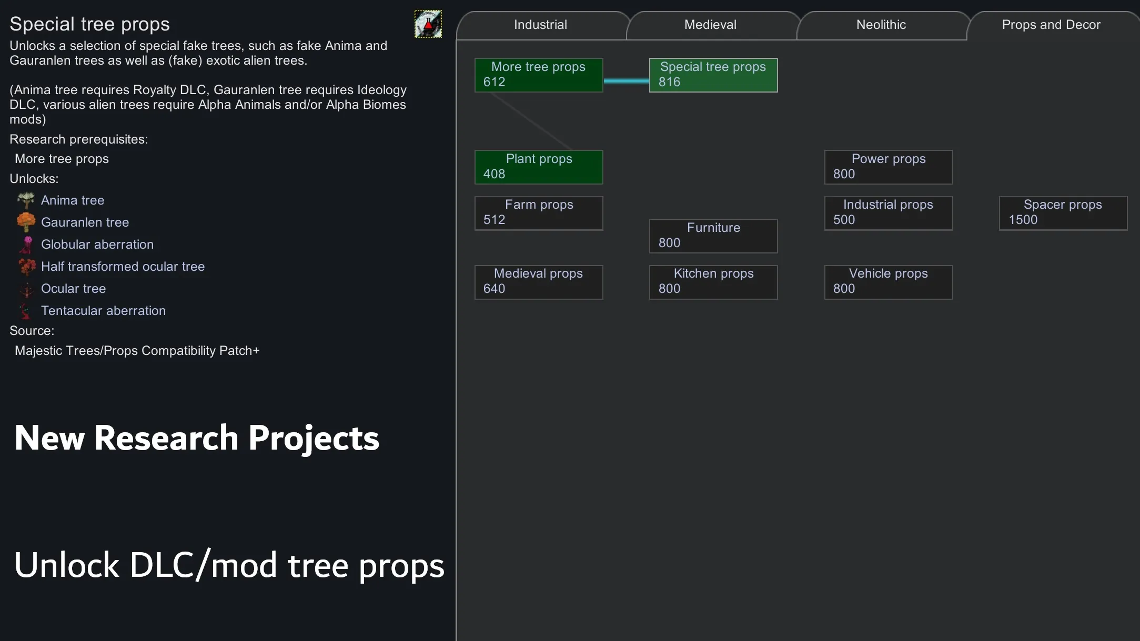Screen dimensions: 1140x641
Task: Select the More tree props research
Action: click(x=538, y=75)
